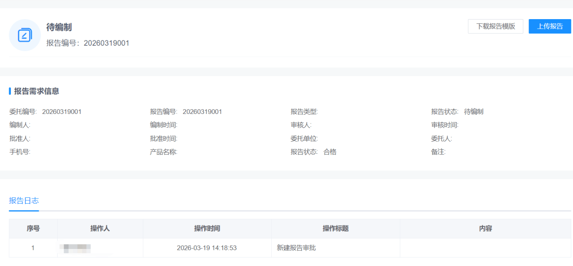Viewport: 573px width, 266px height.
Task: Click 下载报告模版 button
Action: [x=495, y=26]
